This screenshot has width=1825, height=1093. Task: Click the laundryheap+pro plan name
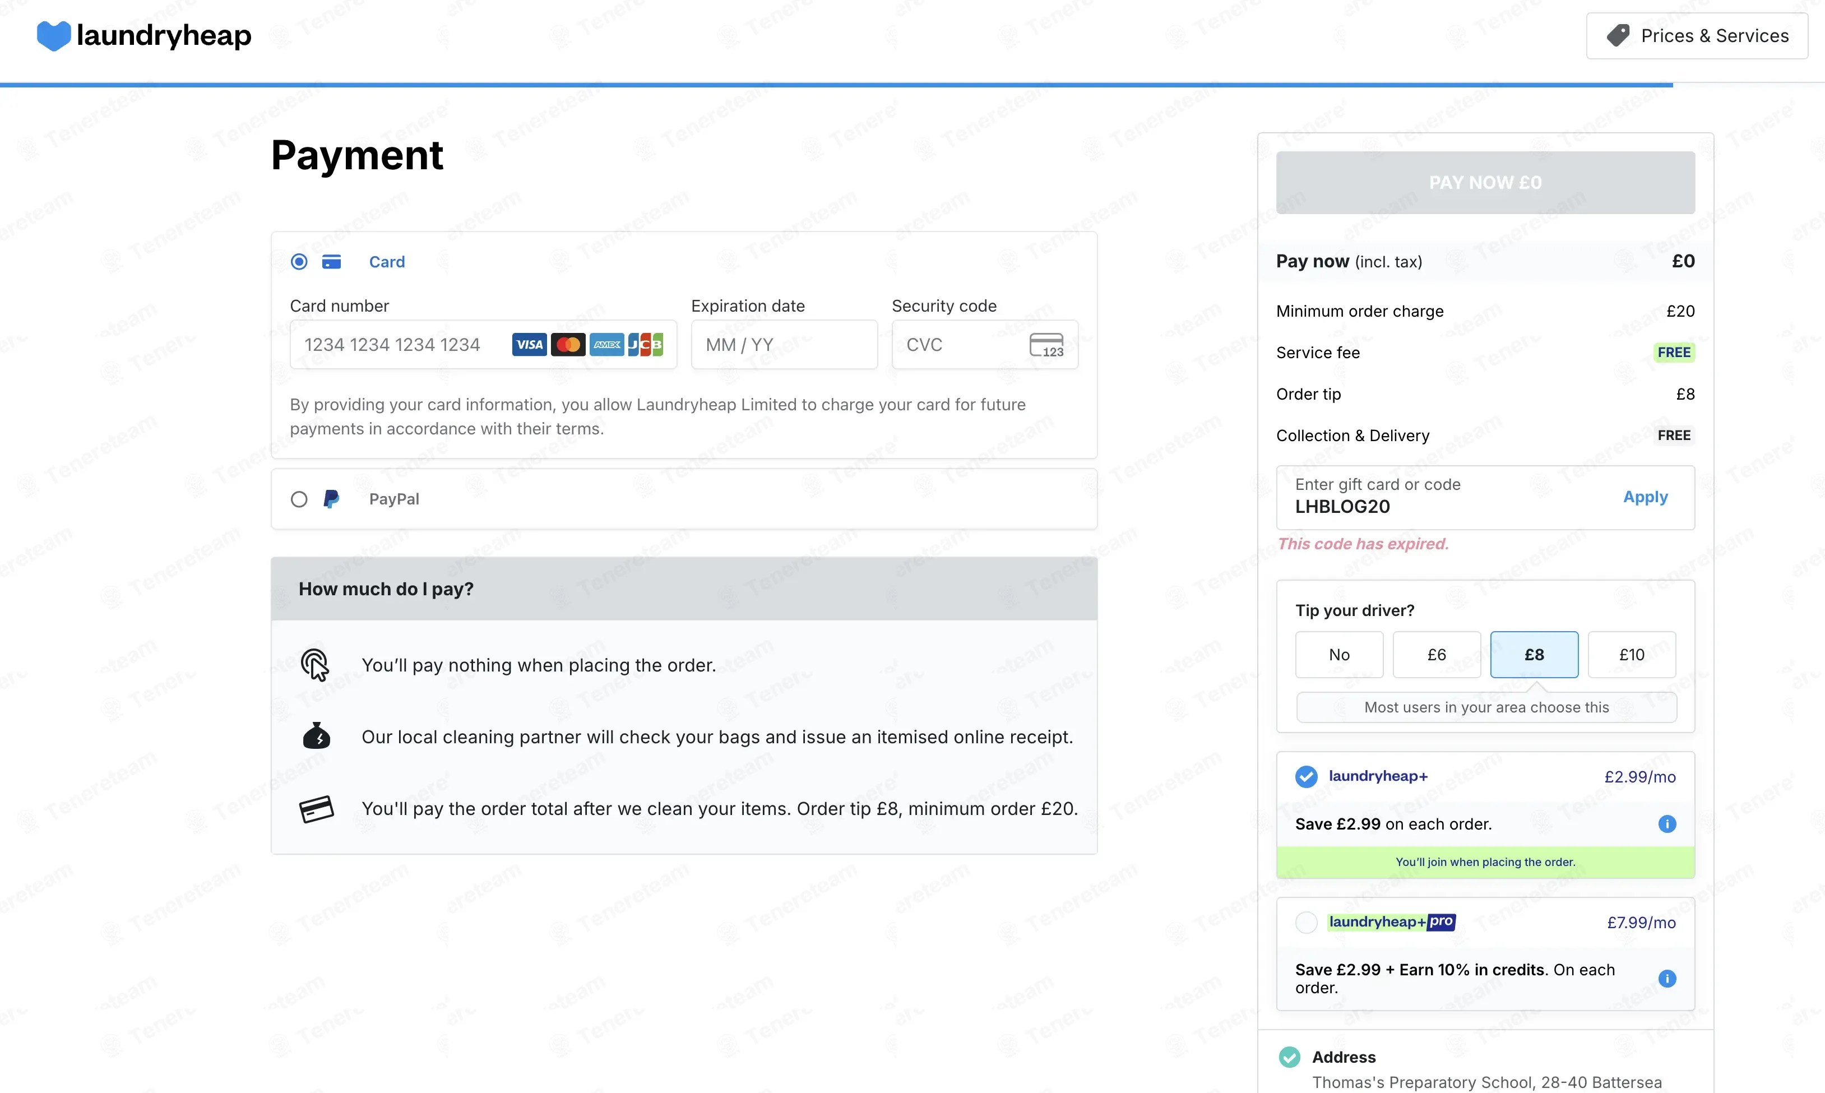coord(1391,922)
